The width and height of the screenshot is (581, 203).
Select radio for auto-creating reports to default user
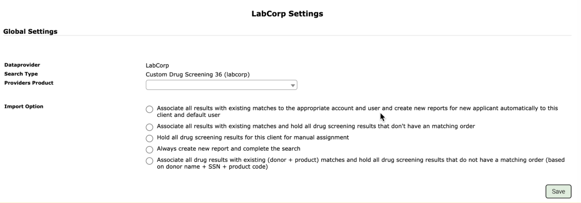(149, 109)
